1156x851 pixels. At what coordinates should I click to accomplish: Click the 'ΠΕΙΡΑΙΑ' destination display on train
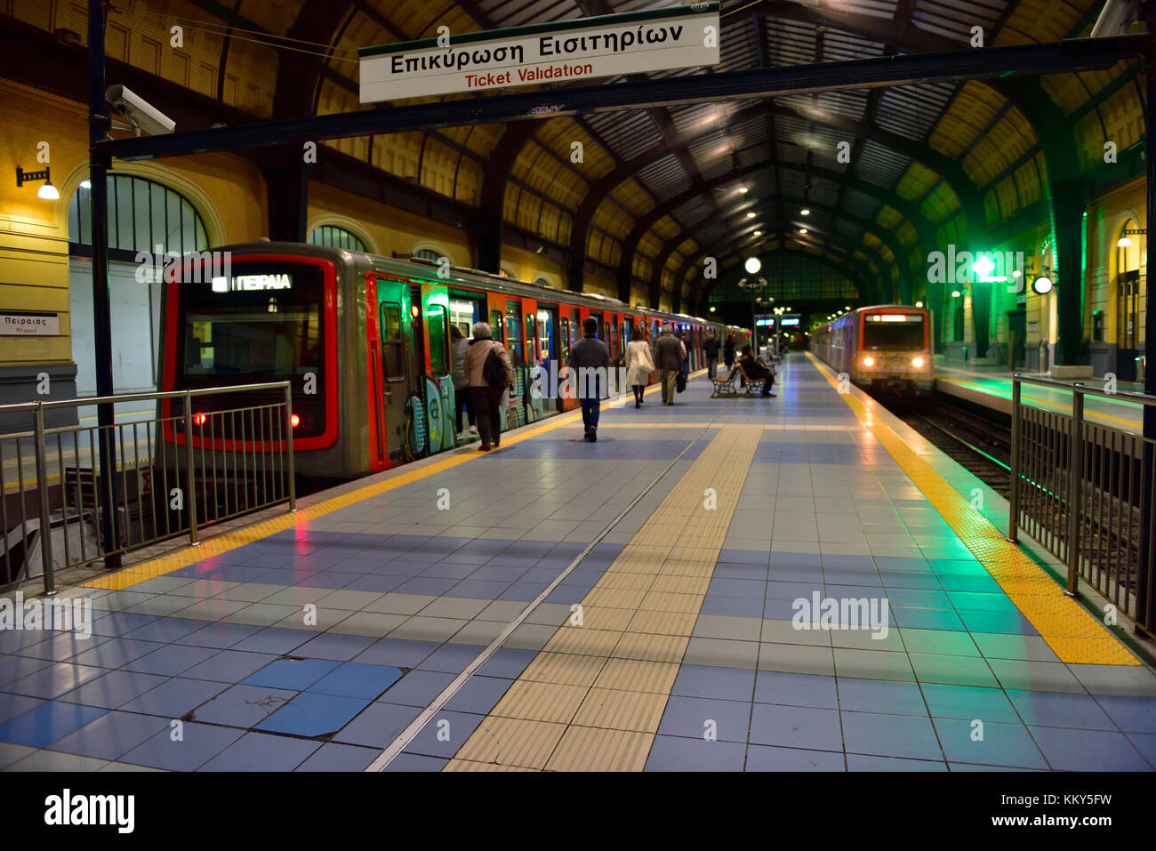coord(253,283)
